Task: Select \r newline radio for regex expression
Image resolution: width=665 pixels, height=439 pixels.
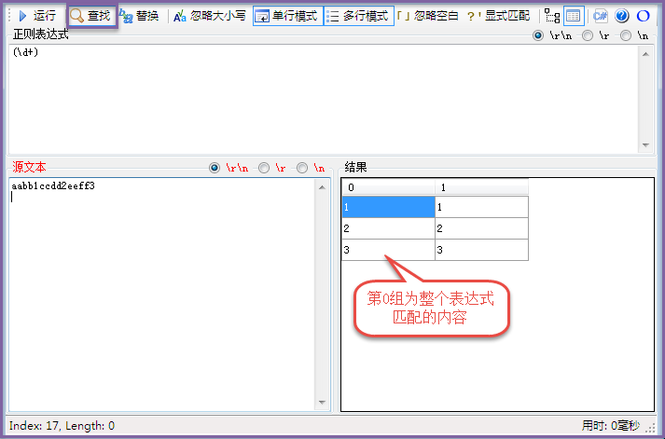Action: pos(588,35)
